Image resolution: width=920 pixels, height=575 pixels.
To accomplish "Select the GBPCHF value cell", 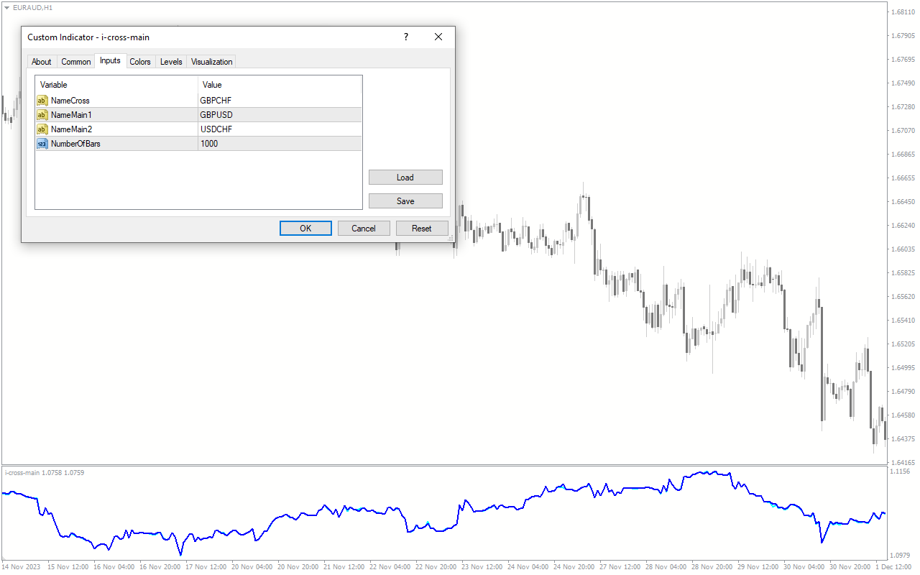I will [x=280, y=101].
